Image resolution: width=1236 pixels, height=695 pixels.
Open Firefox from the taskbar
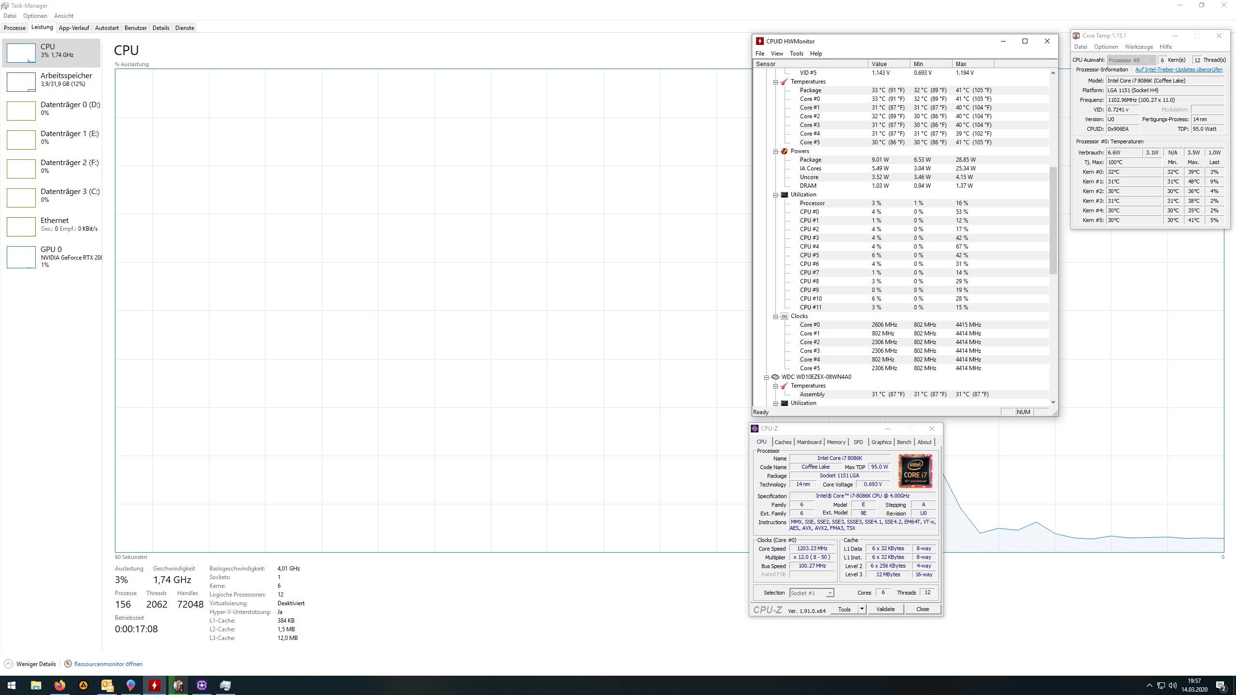point(59,685)
